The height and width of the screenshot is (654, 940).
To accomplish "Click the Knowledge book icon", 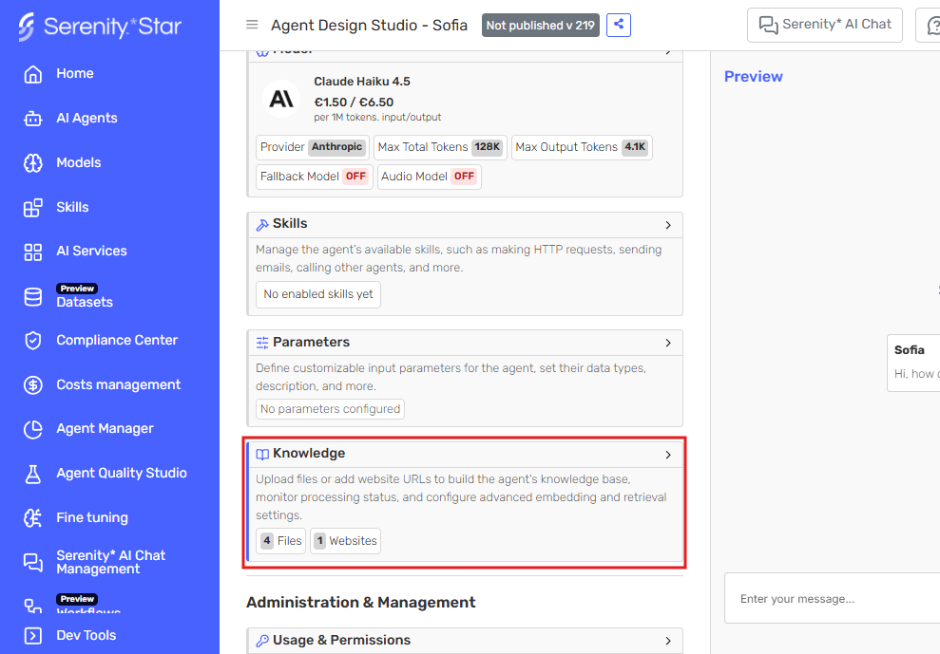I will coord(262,454).
